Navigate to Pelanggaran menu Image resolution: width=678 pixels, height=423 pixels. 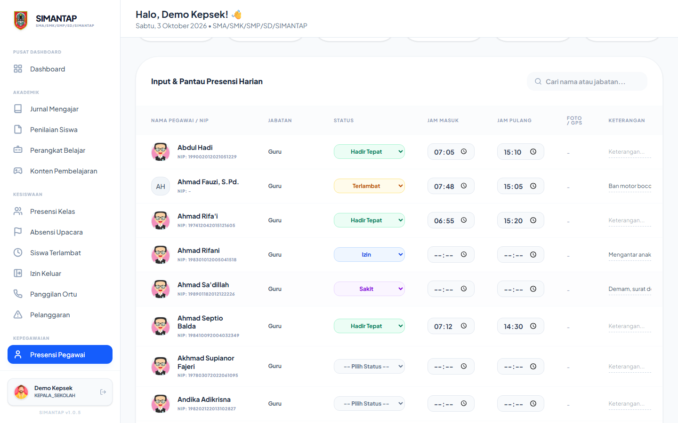pos(60,315)
